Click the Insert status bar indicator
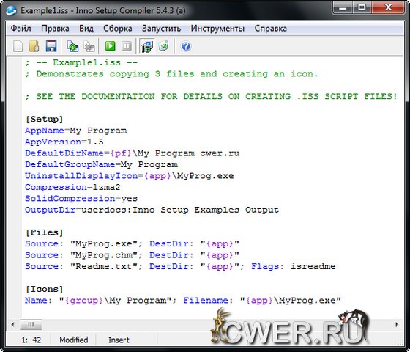Viewport: 410px width, 352px height. click(x=119, y=340)
